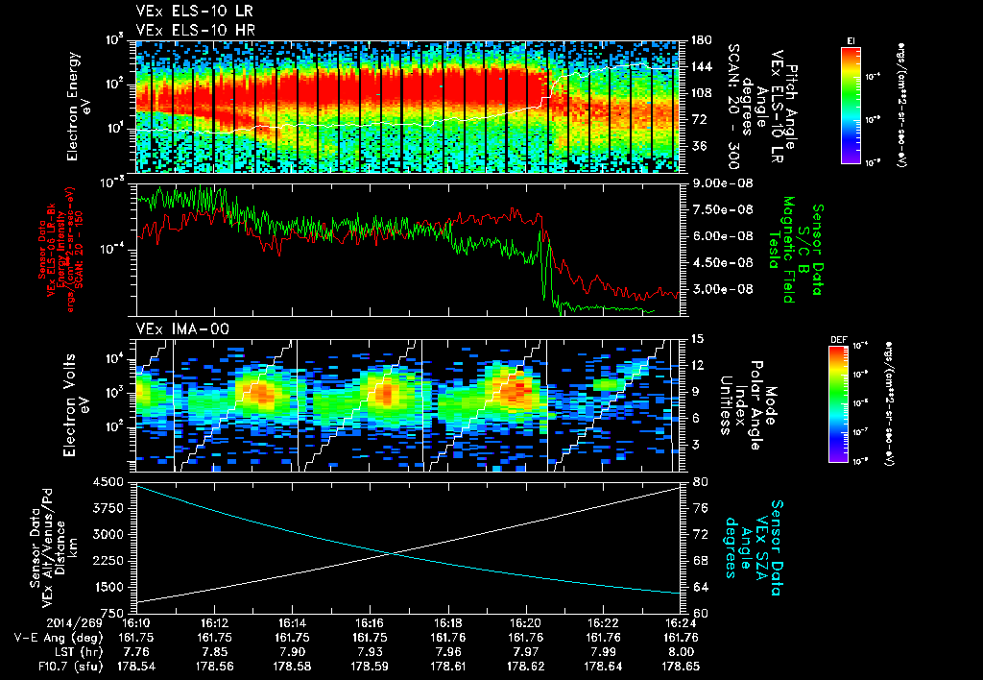
Task: Click the 16:12 time tick label
Action: [x=214, y=623]
